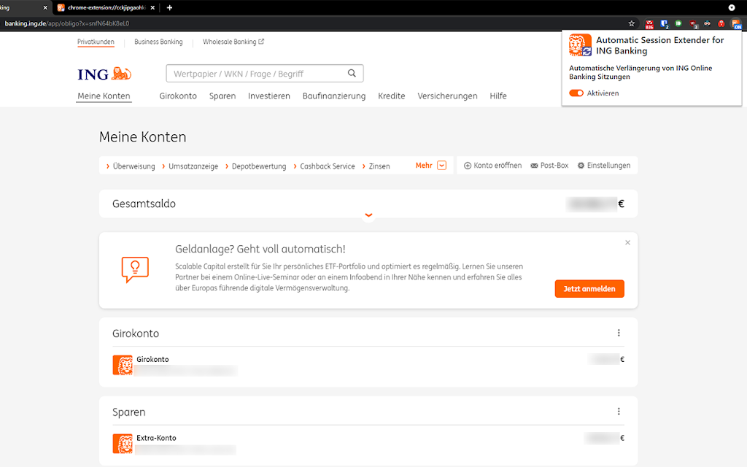Viewport: 747px width, 467px height.
Task: Open the Girokonto navigation item
Action: coord(178,96)
